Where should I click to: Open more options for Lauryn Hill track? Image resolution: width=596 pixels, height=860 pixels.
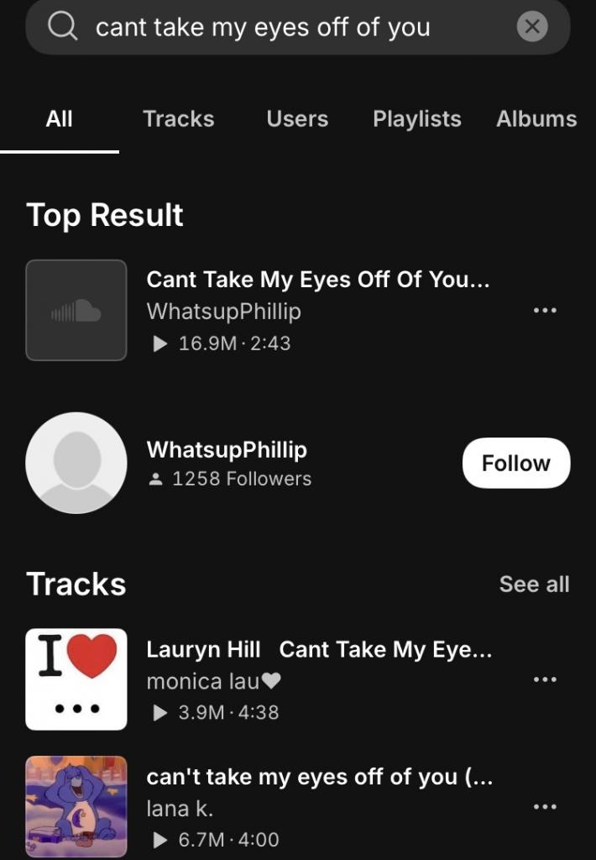pos(545,679)
